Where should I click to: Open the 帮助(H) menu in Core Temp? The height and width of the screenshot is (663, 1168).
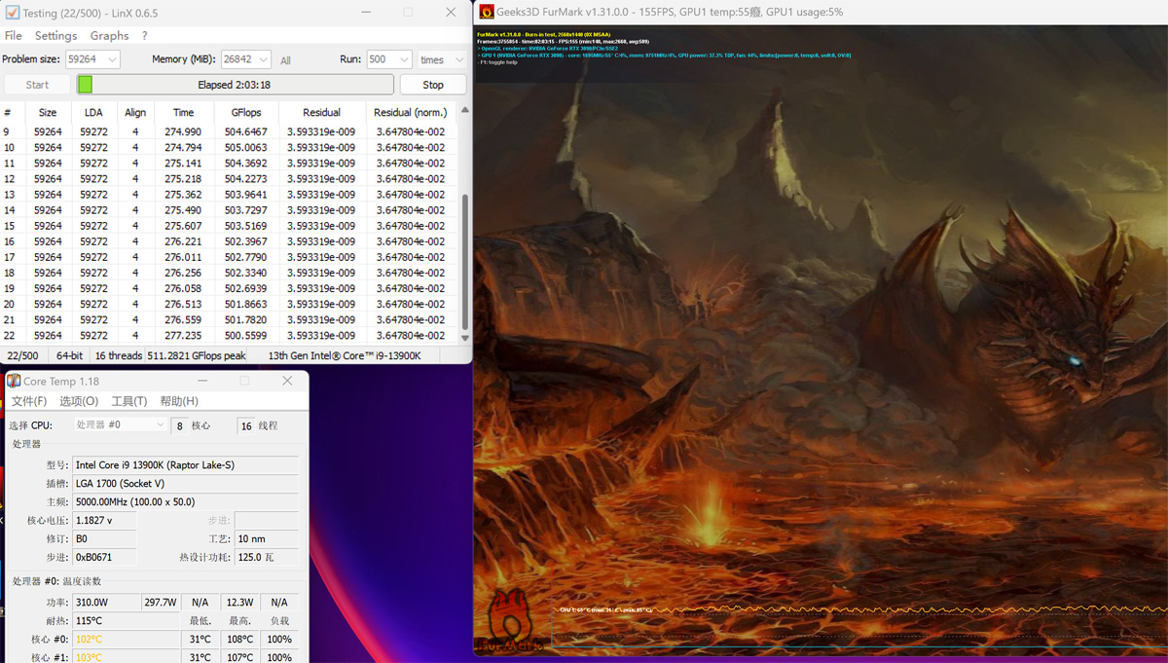179,401
